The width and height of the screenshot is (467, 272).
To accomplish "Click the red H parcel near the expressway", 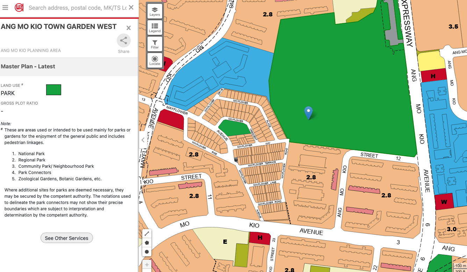I will click(x=434, y=75).
